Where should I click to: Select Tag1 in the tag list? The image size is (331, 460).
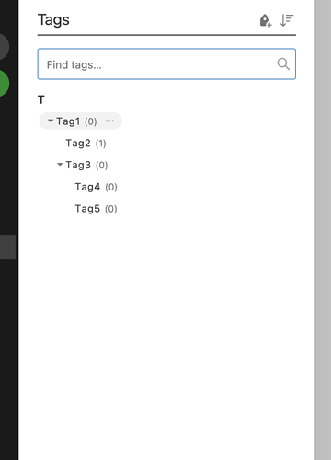[x=68, y=121]
